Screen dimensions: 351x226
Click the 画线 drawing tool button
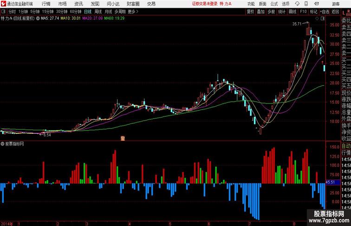pos(292,12)
